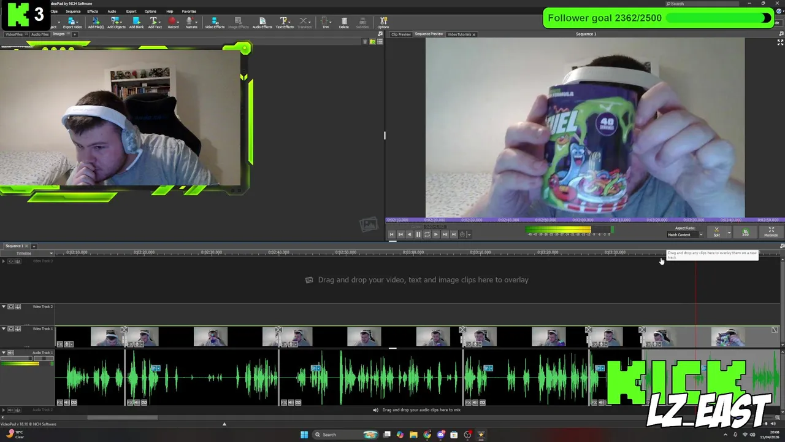
Task: Toggle the speaker icon on Audio Track 2
Action: coord(10,410)
